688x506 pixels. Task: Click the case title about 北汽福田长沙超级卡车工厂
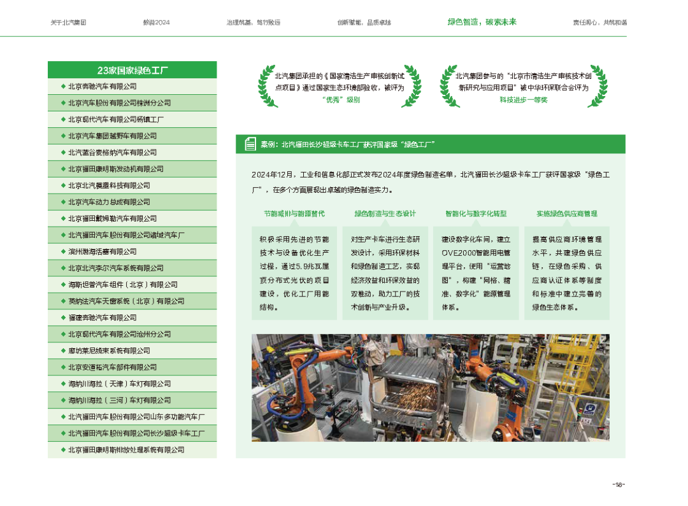348,144
